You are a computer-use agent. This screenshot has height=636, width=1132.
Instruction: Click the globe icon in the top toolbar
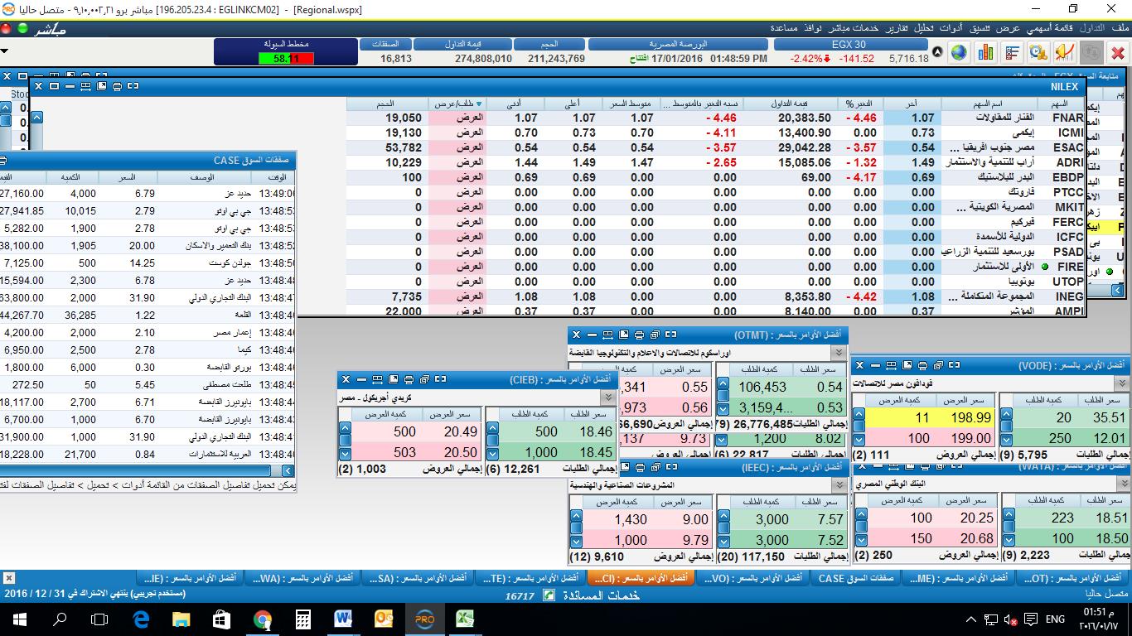[x=959, y=53]
